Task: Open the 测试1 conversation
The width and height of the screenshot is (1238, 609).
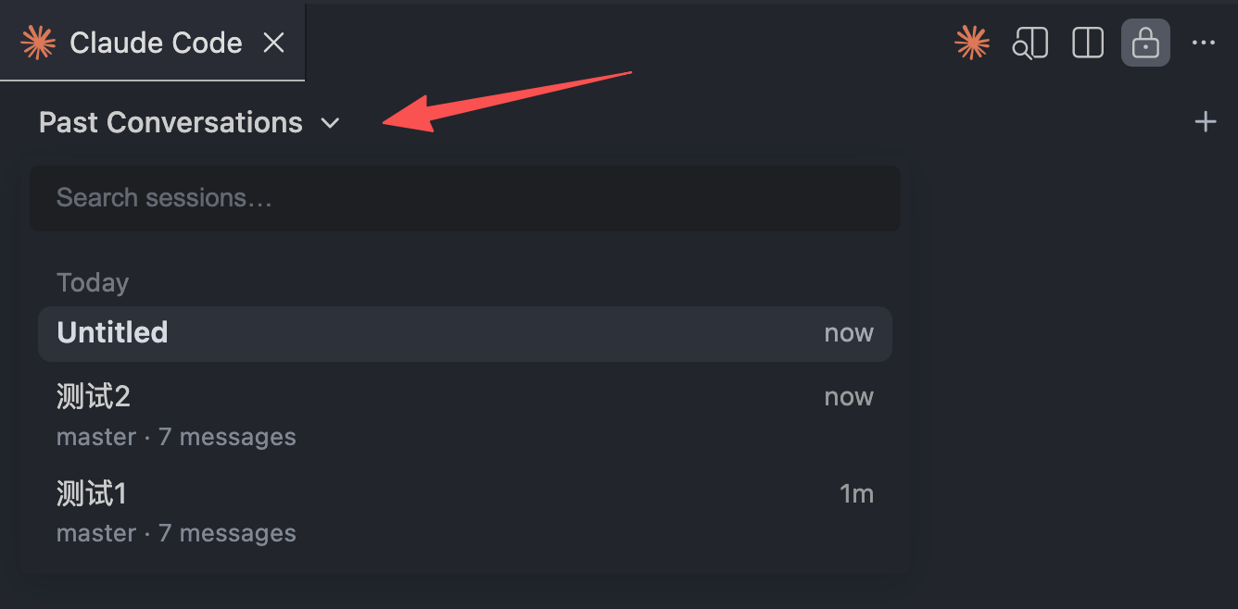Action: click(x=92, y=494)
